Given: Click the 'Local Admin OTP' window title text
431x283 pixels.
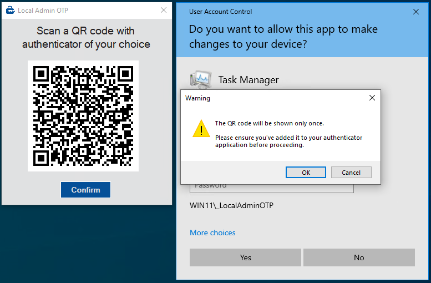Looking at the screenshot, I should tap(43, 11).
